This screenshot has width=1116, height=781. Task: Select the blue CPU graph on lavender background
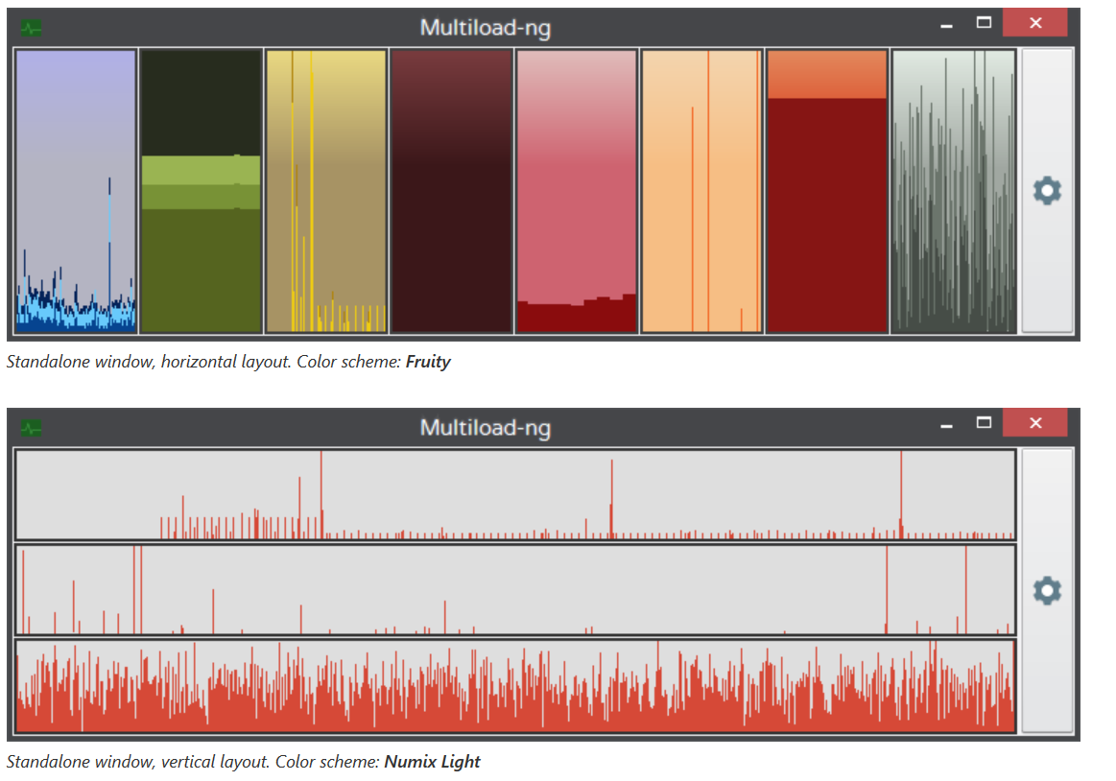[x=76, y=191]
